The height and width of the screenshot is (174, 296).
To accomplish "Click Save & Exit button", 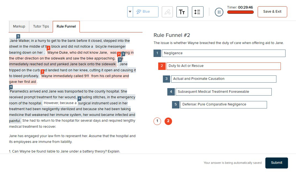I will tap(272, 12).
